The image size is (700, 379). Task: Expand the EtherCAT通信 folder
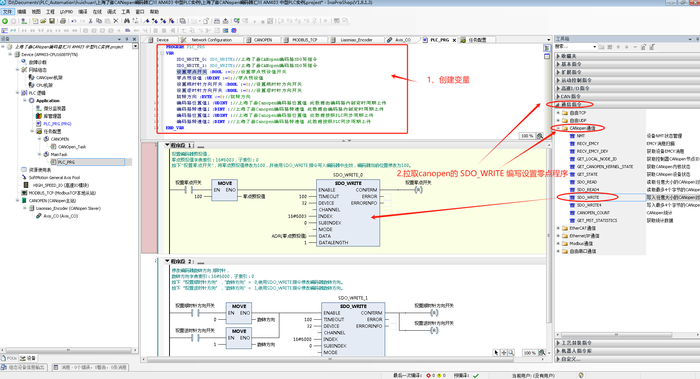[x=558, y=228]
